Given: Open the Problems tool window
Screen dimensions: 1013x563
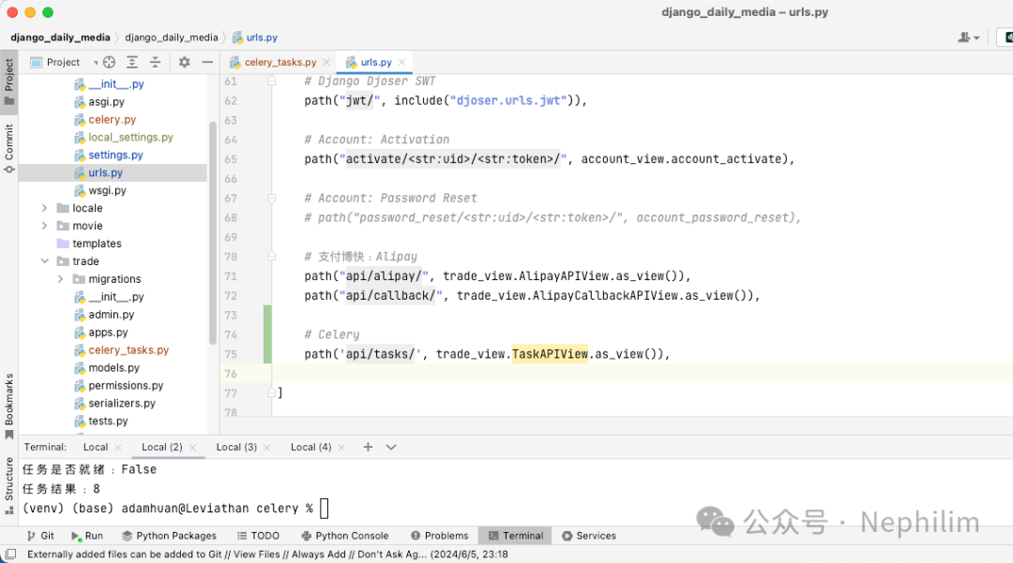Looking at the screenshot, I should tap(440, 535).
